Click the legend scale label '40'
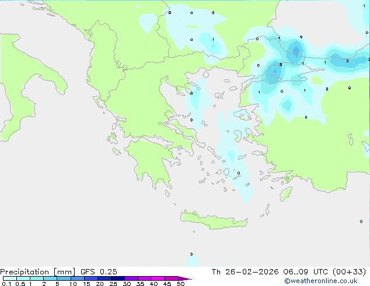 pyautogui.click(x=153, y=284)
